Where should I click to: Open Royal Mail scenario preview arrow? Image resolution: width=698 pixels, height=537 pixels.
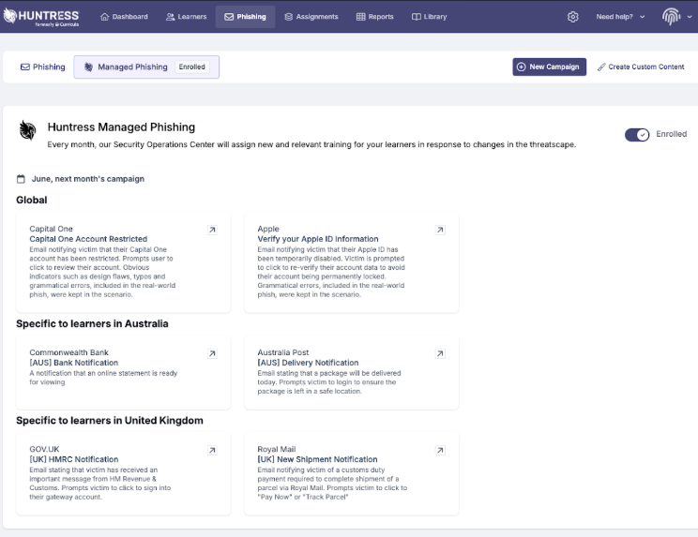pyautogui.click(x=440, y=451)
